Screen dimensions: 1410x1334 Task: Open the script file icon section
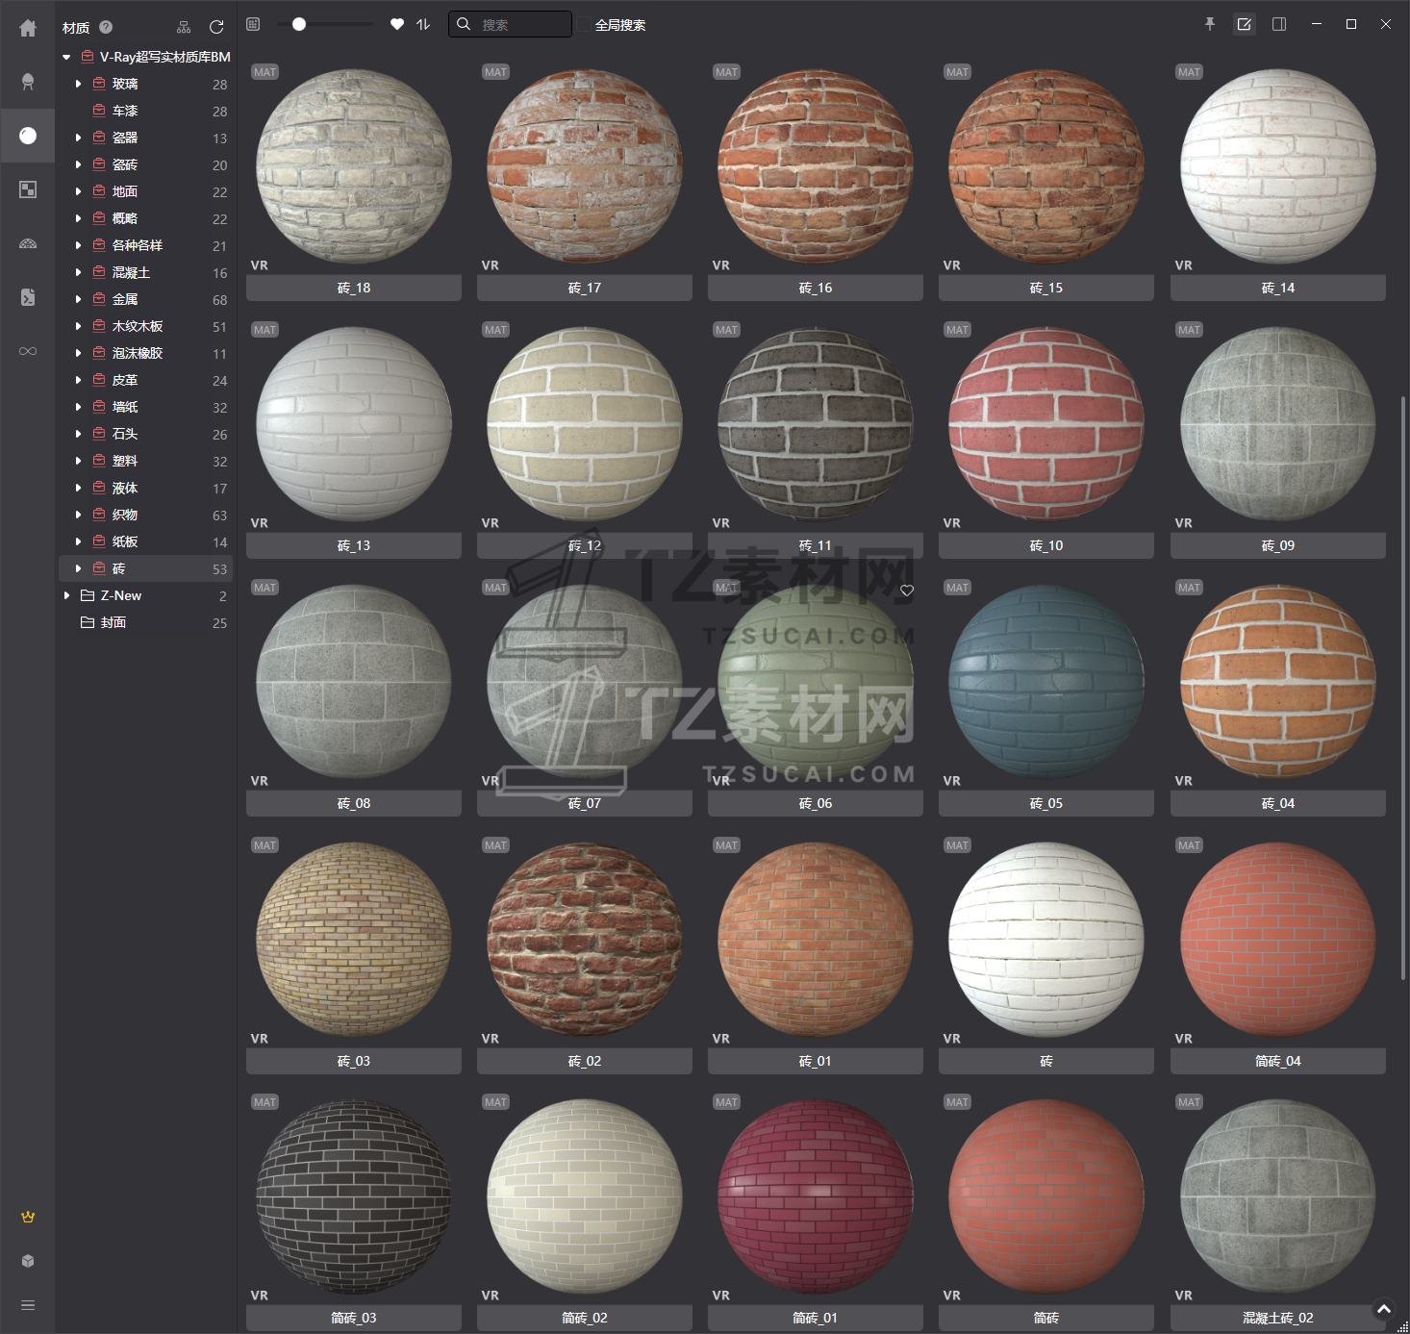(x=28, y=297)
